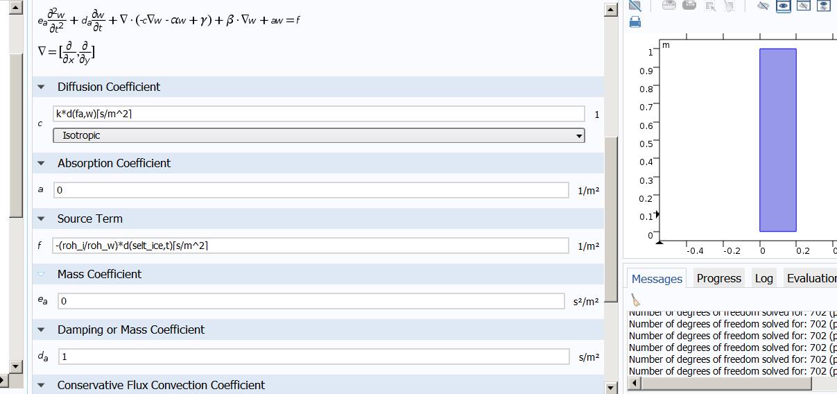Click the crossed-out geometry icon at toolbar left
Screen dimensions: 837x394
[635, 6]
